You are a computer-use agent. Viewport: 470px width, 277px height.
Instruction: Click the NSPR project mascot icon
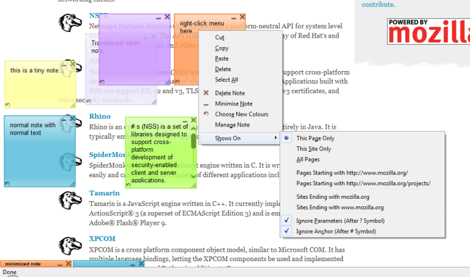[x=70, y=23]
